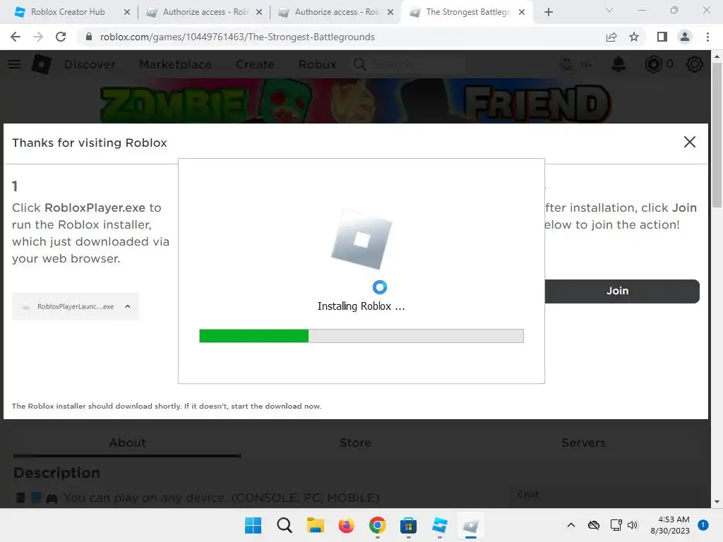Open the network tray icon
This screenshot has width=723, height=542.
tap(616, 525)
